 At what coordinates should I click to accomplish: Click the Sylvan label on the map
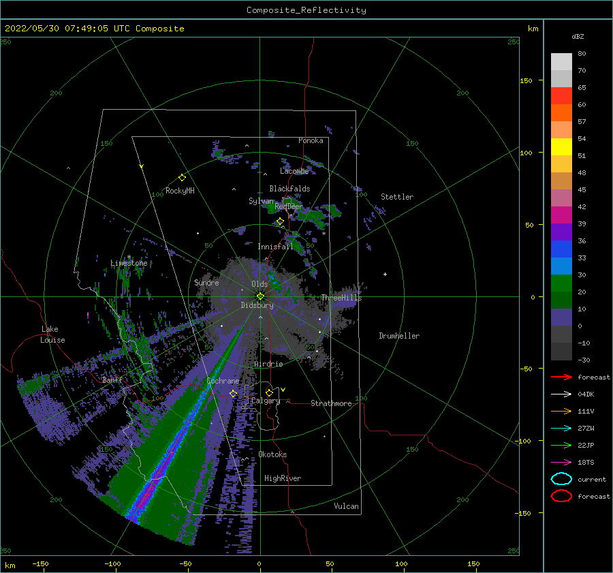[261, 201]
